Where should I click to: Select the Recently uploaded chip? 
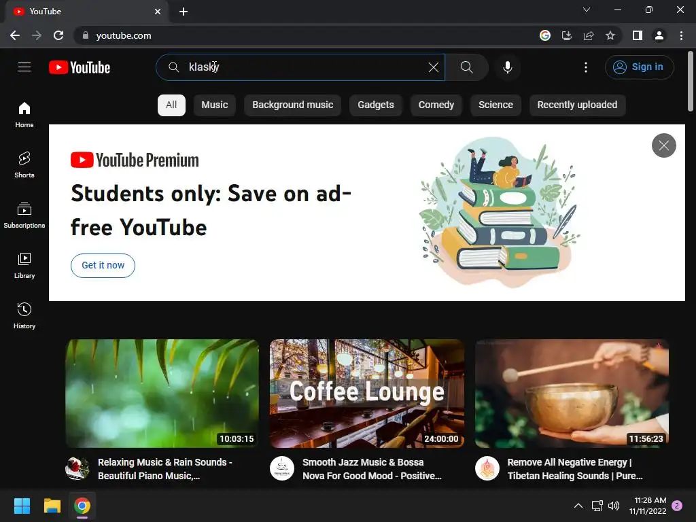tap(577, 105)
